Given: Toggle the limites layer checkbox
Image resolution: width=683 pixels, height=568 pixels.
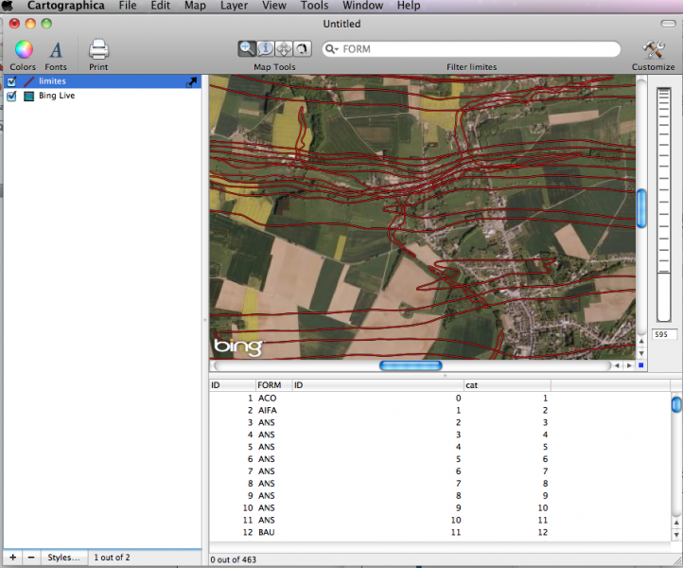Looking at the screenshot, I should [x=11, y=82].
